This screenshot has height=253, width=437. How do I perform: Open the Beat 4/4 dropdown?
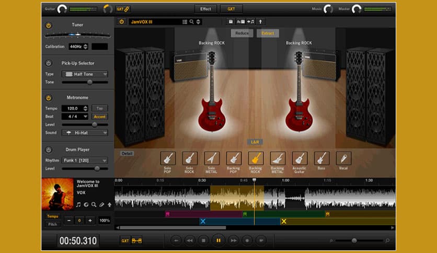pyautogui.click(x=75, y=117)
